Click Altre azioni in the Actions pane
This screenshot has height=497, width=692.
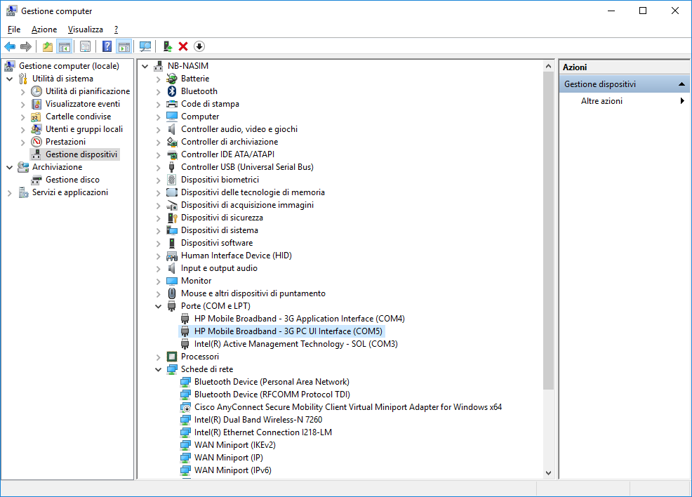click(x=601, y=101)
